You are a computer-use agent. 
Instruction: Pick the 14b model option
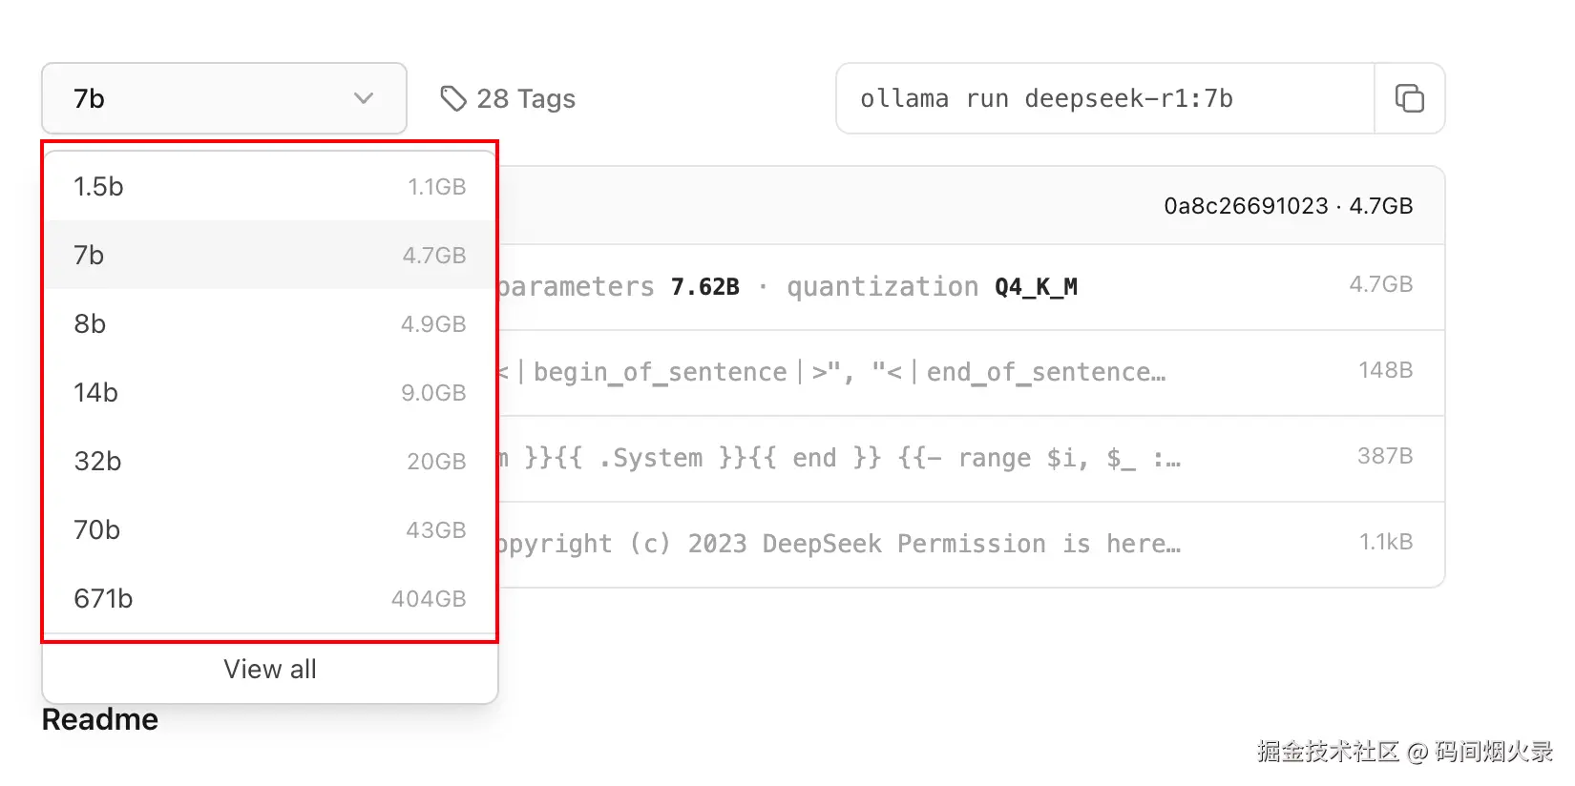pyautogui.click(x=270, y=392)
